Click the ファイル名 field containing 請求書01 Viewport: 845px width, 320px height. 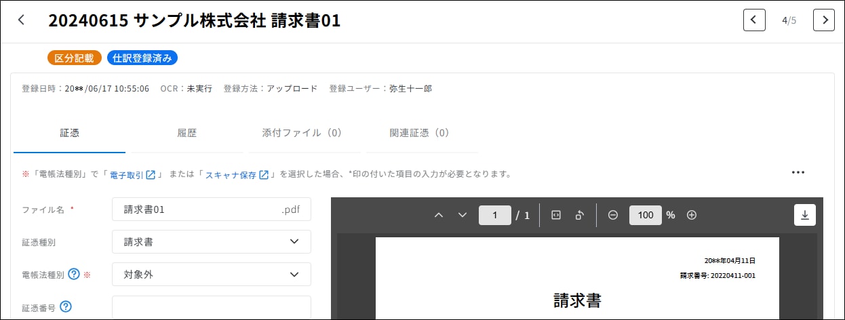point(212,209)
